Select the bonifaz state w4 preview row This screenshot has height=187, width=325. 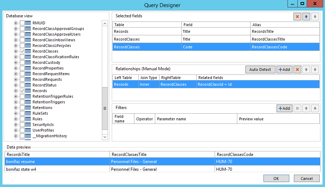pyautogui.click(x=21, y=169)
